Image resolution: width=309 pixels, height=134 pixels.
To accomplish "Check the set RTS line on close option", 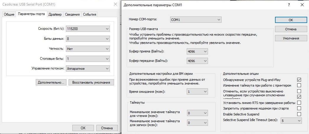I will coord(299,103).
